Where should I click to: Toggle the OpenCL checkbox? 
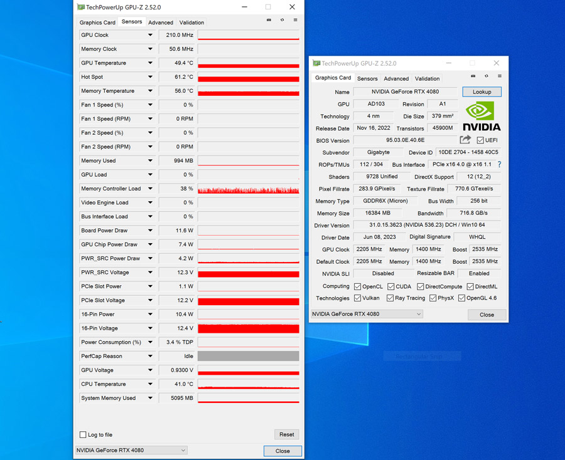coord(357,286)
